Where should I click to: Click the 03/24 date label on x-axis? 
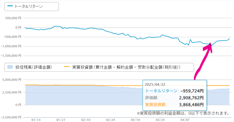[x=160, y=120]
